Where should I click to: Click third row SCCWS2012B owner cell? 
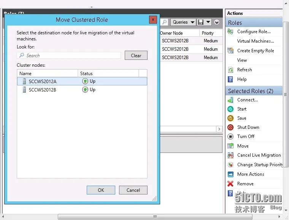click(175, 58)
